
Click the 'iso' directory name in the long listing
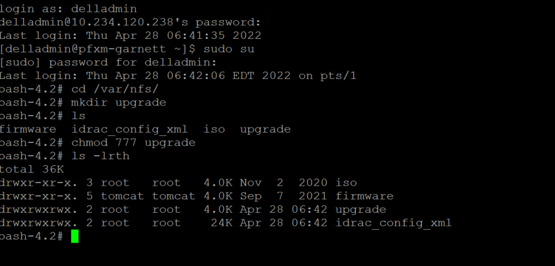pos(346,183)
